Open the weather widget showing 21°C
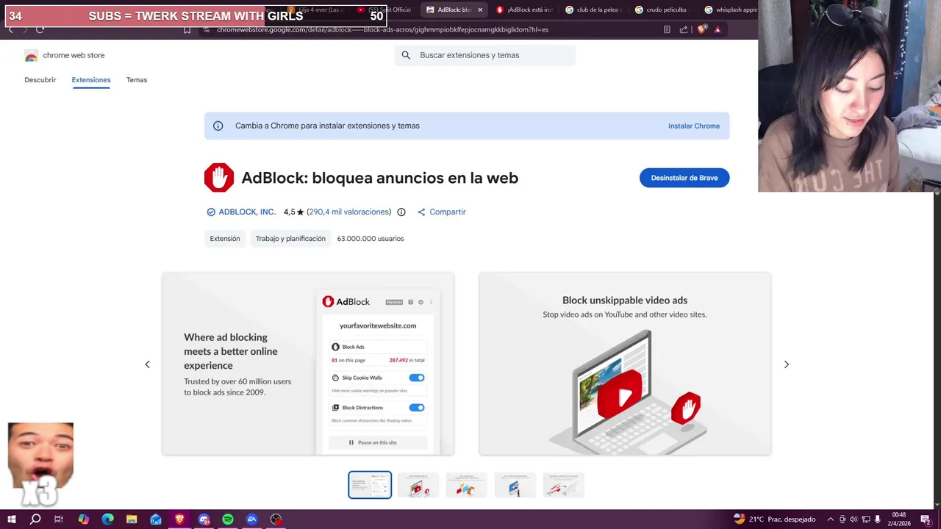Image resolution: width=941 pixels, height=529 pixels. click(x=774, y=519)
